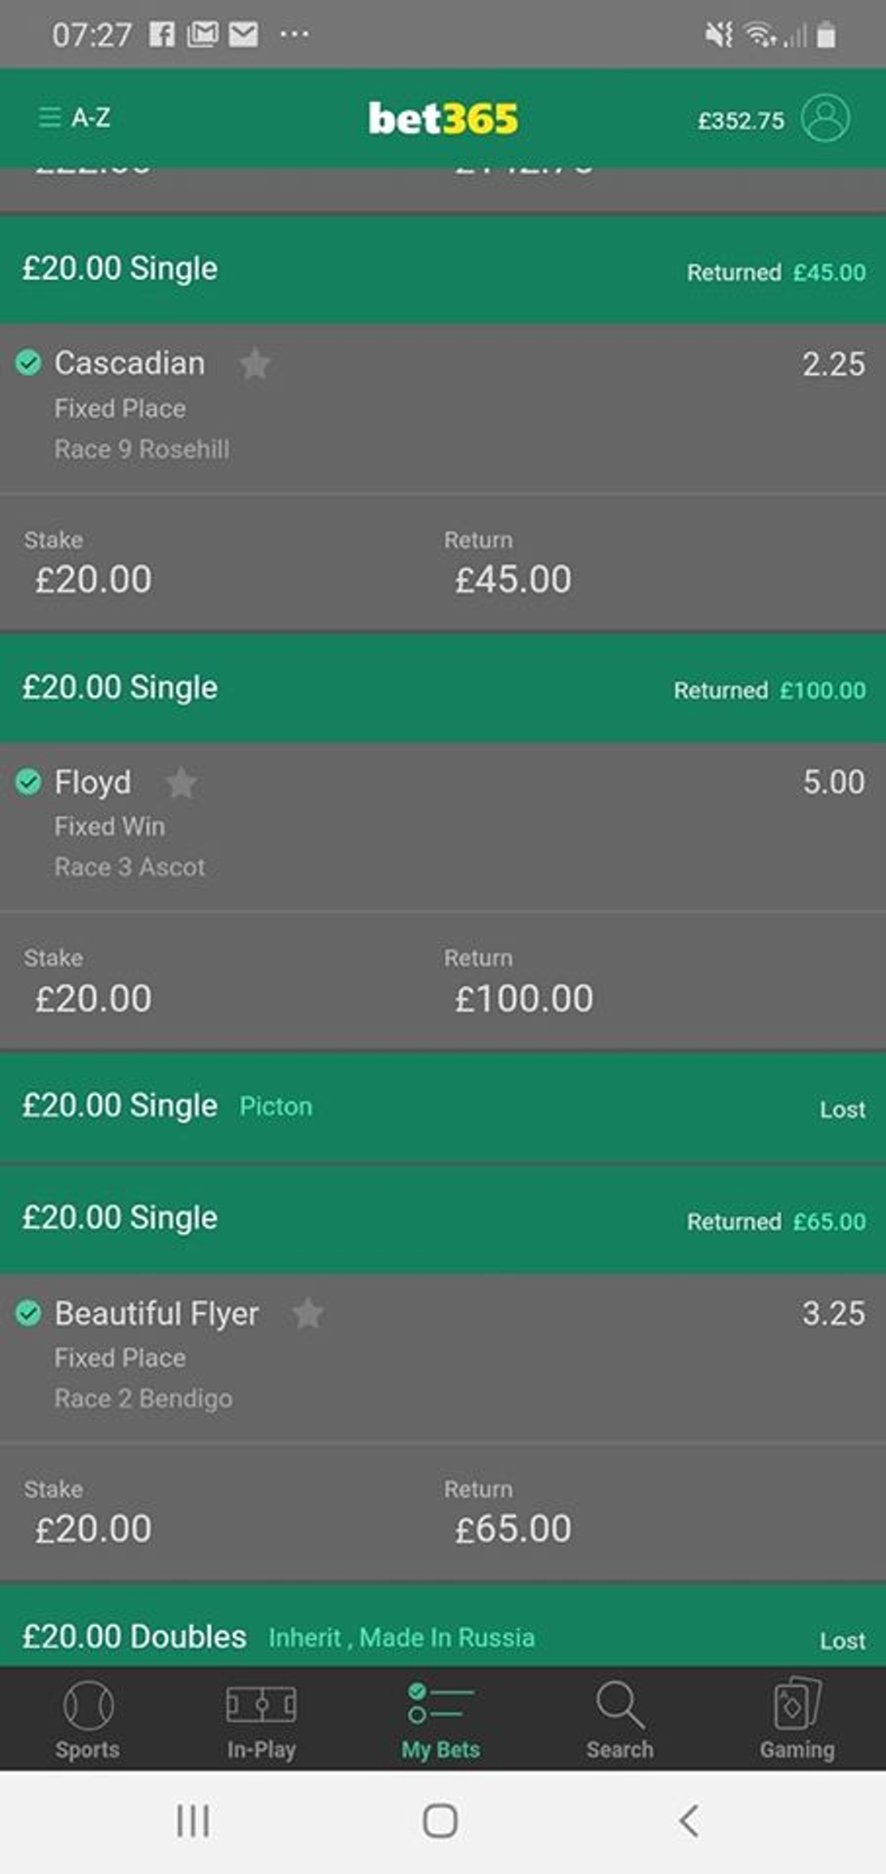Viewport: 886px width, 1874px height.
Task: Collapse the Cascadian £20.00 Single header
Action: coord(443,269)
